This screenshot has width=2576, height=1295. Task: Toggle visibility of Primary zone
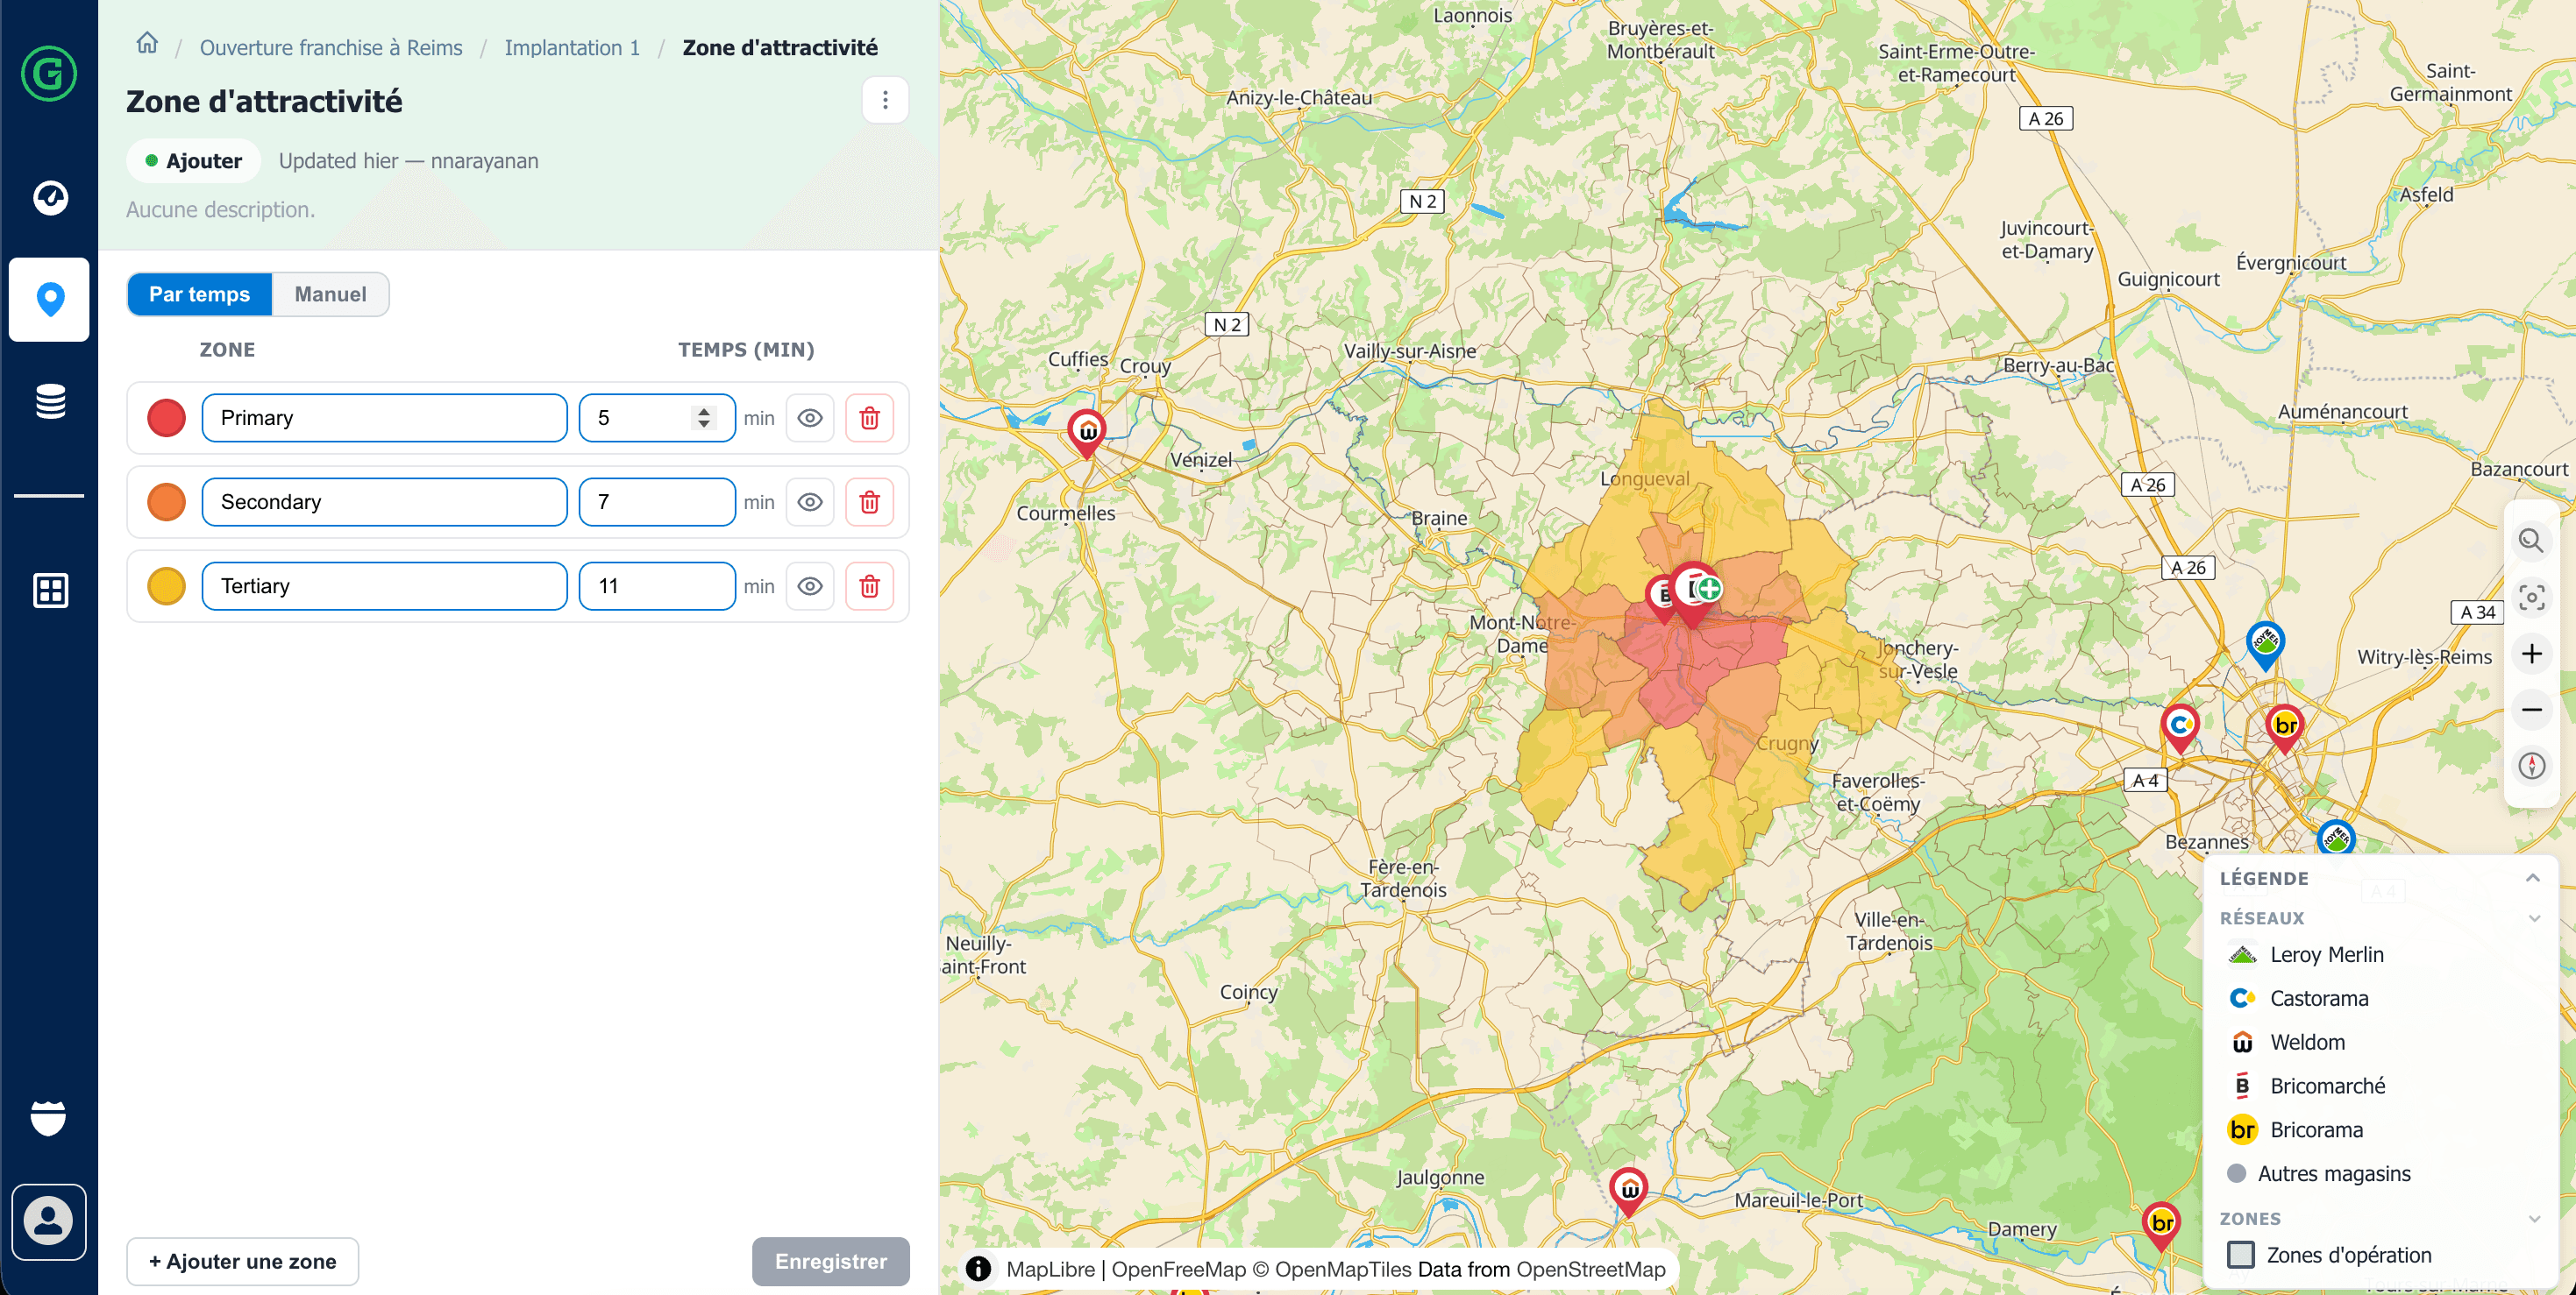(810, 418)
